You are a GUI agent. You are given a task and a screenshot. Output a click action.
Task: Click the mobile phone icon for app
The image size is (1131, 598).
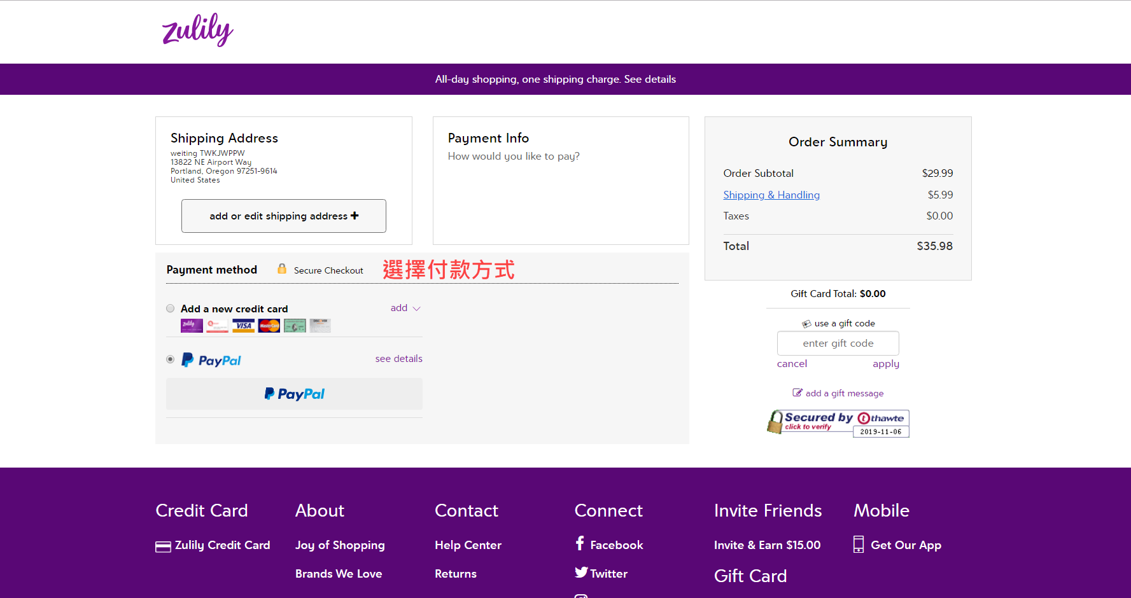coord(859,545)
